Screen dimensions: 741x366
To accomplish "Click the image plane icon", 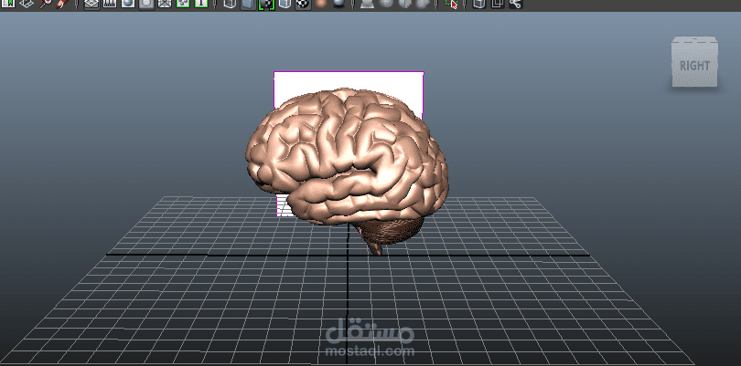I will 27,4.
